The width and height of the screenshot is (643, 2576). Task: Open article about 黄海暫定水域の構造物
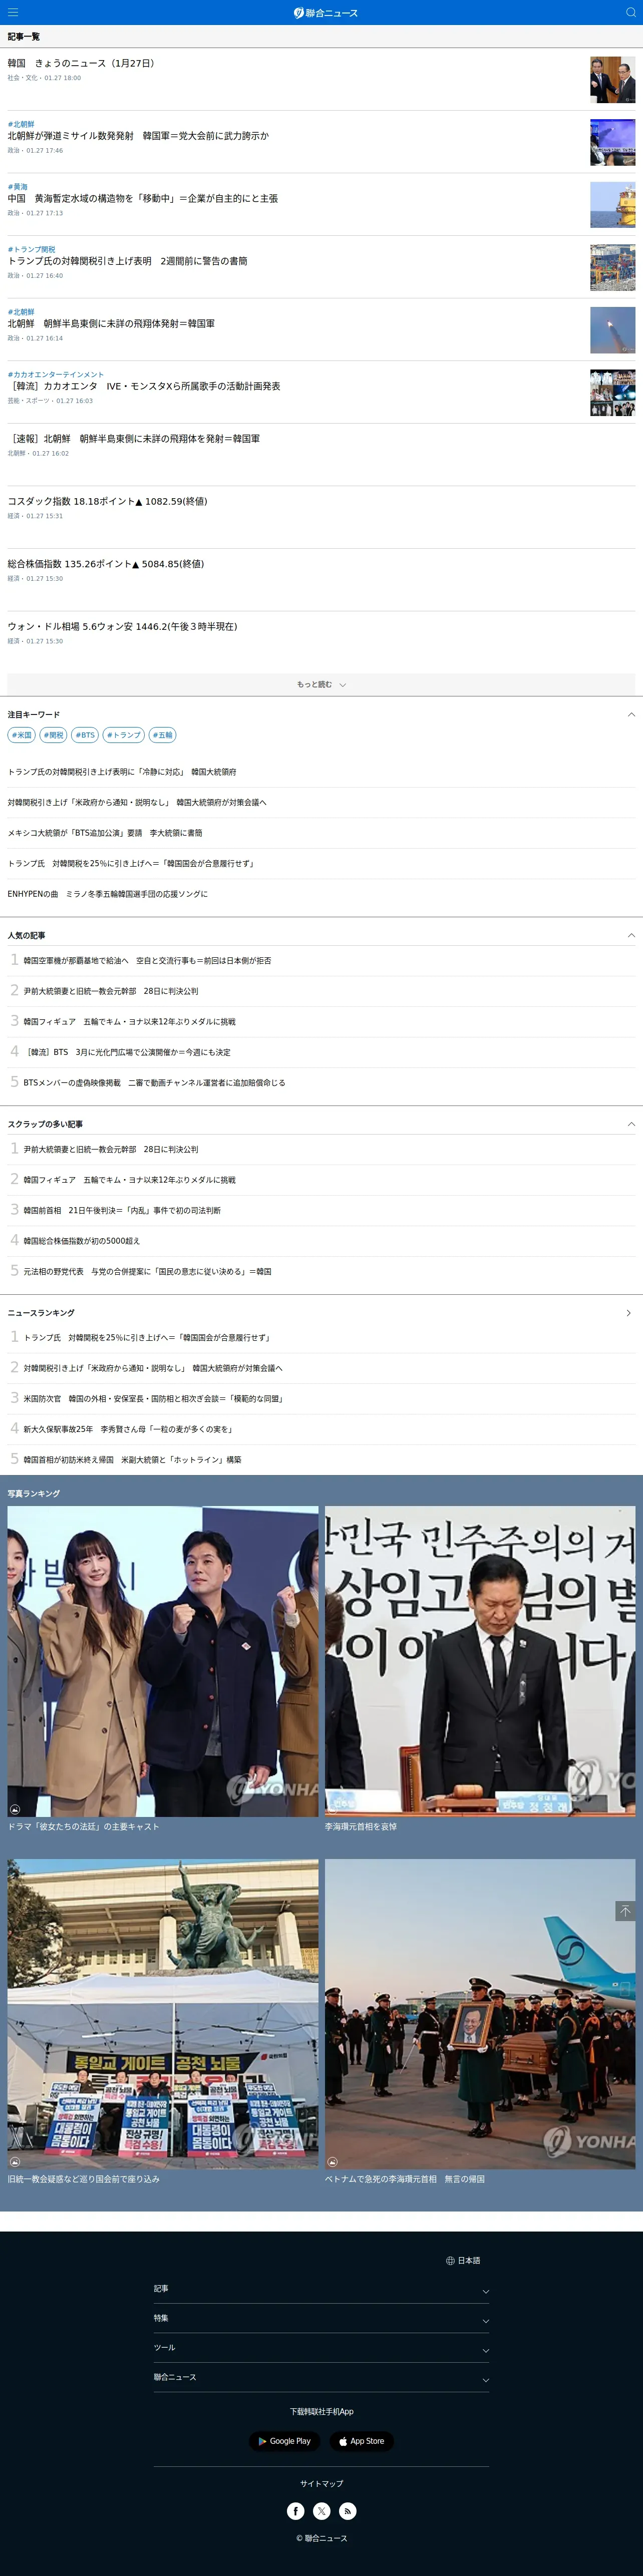143,198
